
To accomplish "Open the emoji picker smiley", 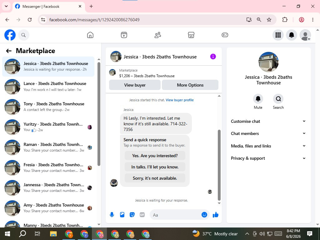I will [x=204, y=215].
